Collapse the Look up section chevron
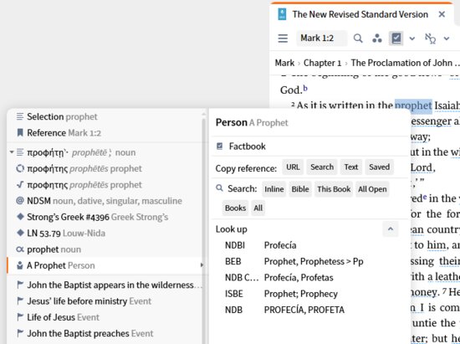 (391, 229)
